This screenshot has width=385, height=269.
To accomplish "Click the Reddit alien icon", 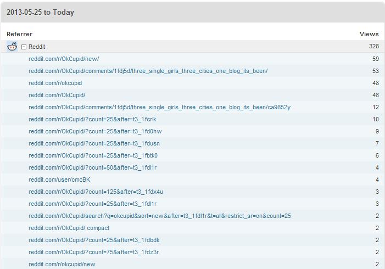I will [x=12, y=47].
